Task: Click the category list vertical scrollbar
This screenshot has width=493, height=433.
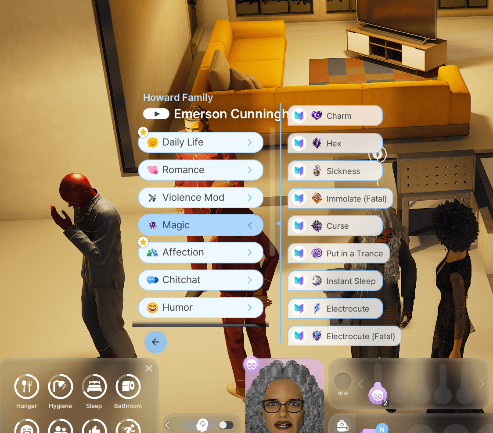Action: (272, 192)
